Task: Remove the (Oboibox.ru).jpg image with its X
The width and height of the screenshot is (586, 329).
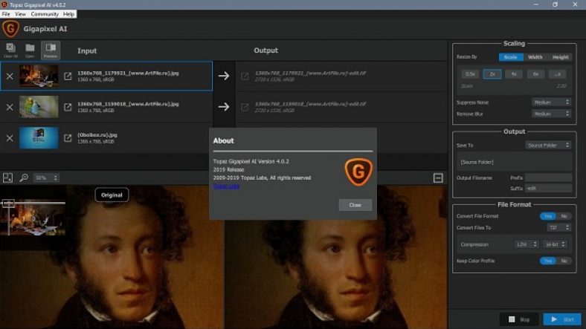Action: coord(10,138)
